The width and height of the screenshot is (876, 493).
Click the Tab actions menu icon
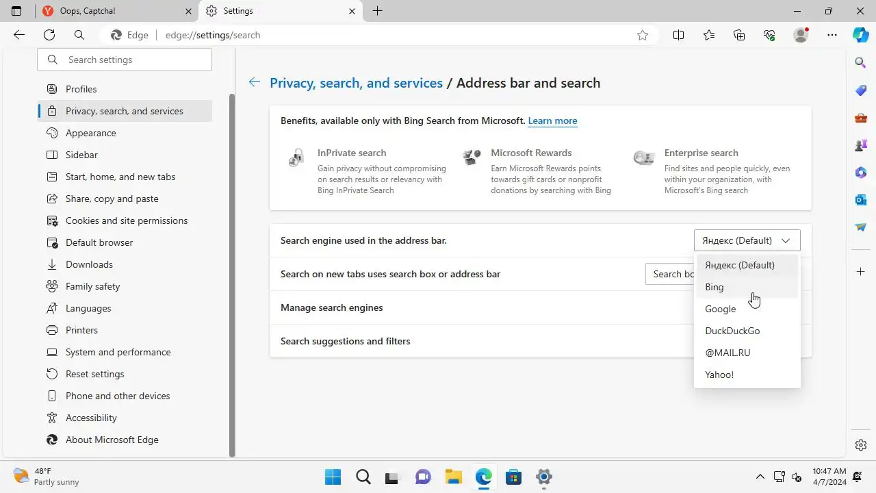pyautogui.click(x=16, y=11)
